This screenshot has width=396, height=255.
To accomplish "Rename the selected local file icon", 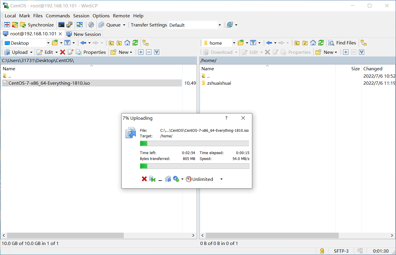I will pyautogui.click(x=70, y=52).
